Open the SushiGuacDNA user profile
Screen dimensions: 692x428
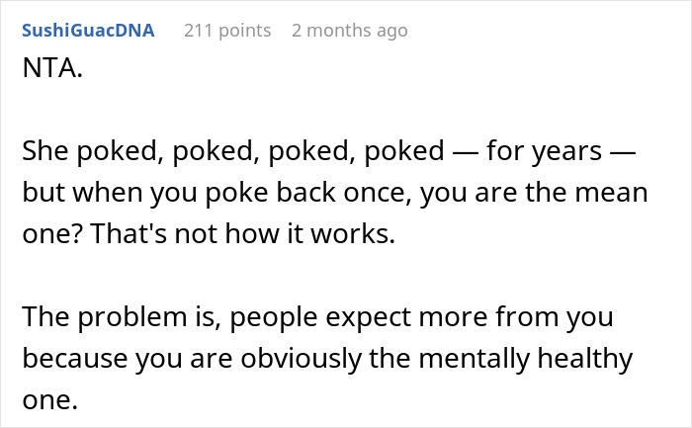[x=87, y=31]
